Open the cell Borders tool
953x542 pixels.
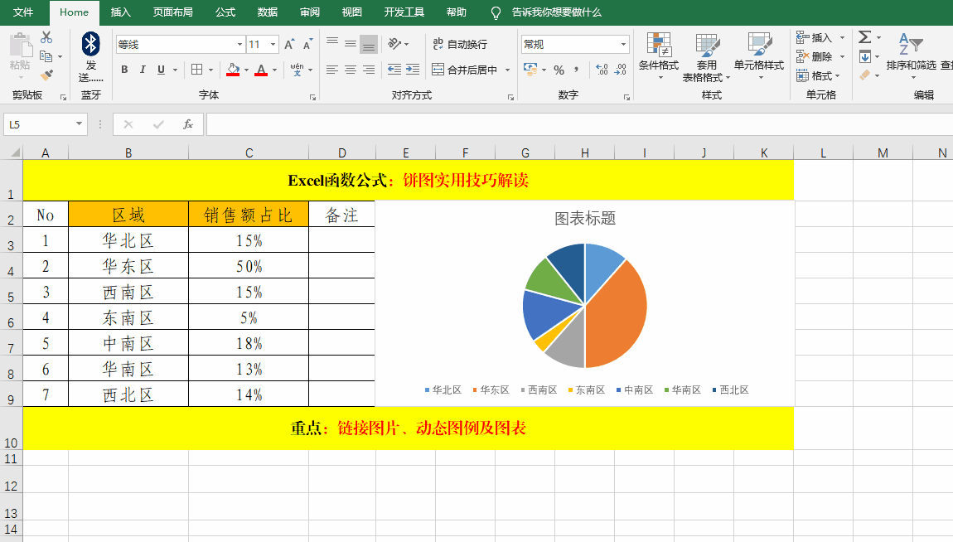click(x=197, y=70)
